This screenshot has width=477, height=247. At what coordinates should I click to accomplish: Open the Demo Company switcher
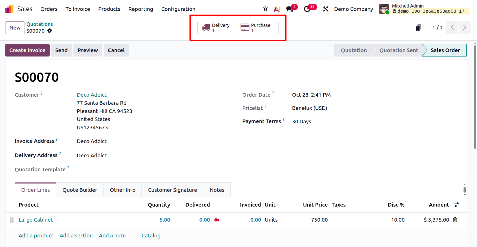click(x=353, y=9)
